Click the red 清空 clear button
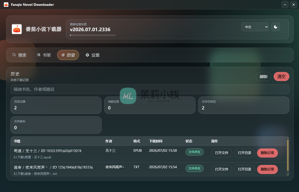Screen dimensions: 299x192 (281, 76)
